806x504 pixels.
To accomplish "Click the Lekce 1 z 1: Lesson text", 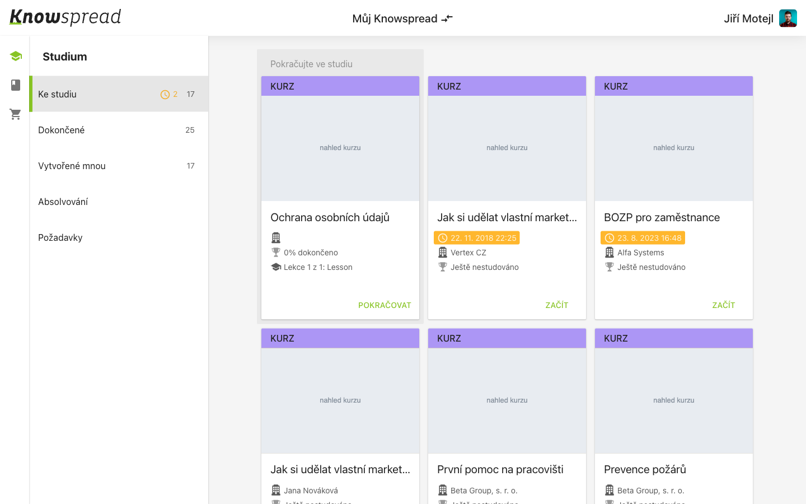I will (318, 267).
